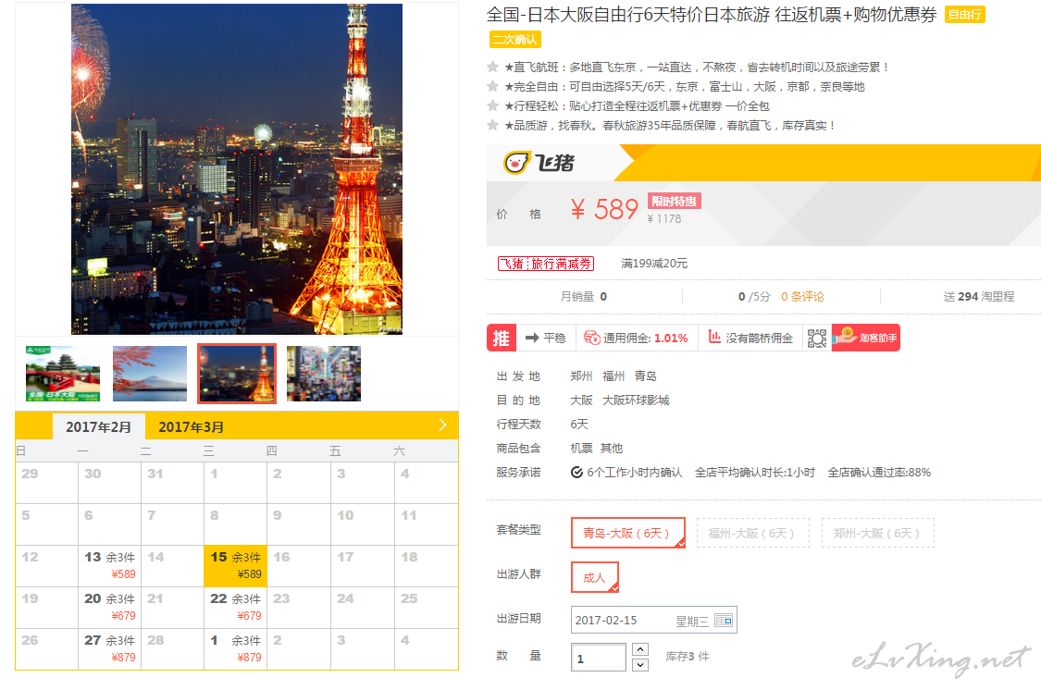The height and width of the screenshot is (690, 1041).
Task: Click the ¥ 589 price text
Action: tap(604, 210)
